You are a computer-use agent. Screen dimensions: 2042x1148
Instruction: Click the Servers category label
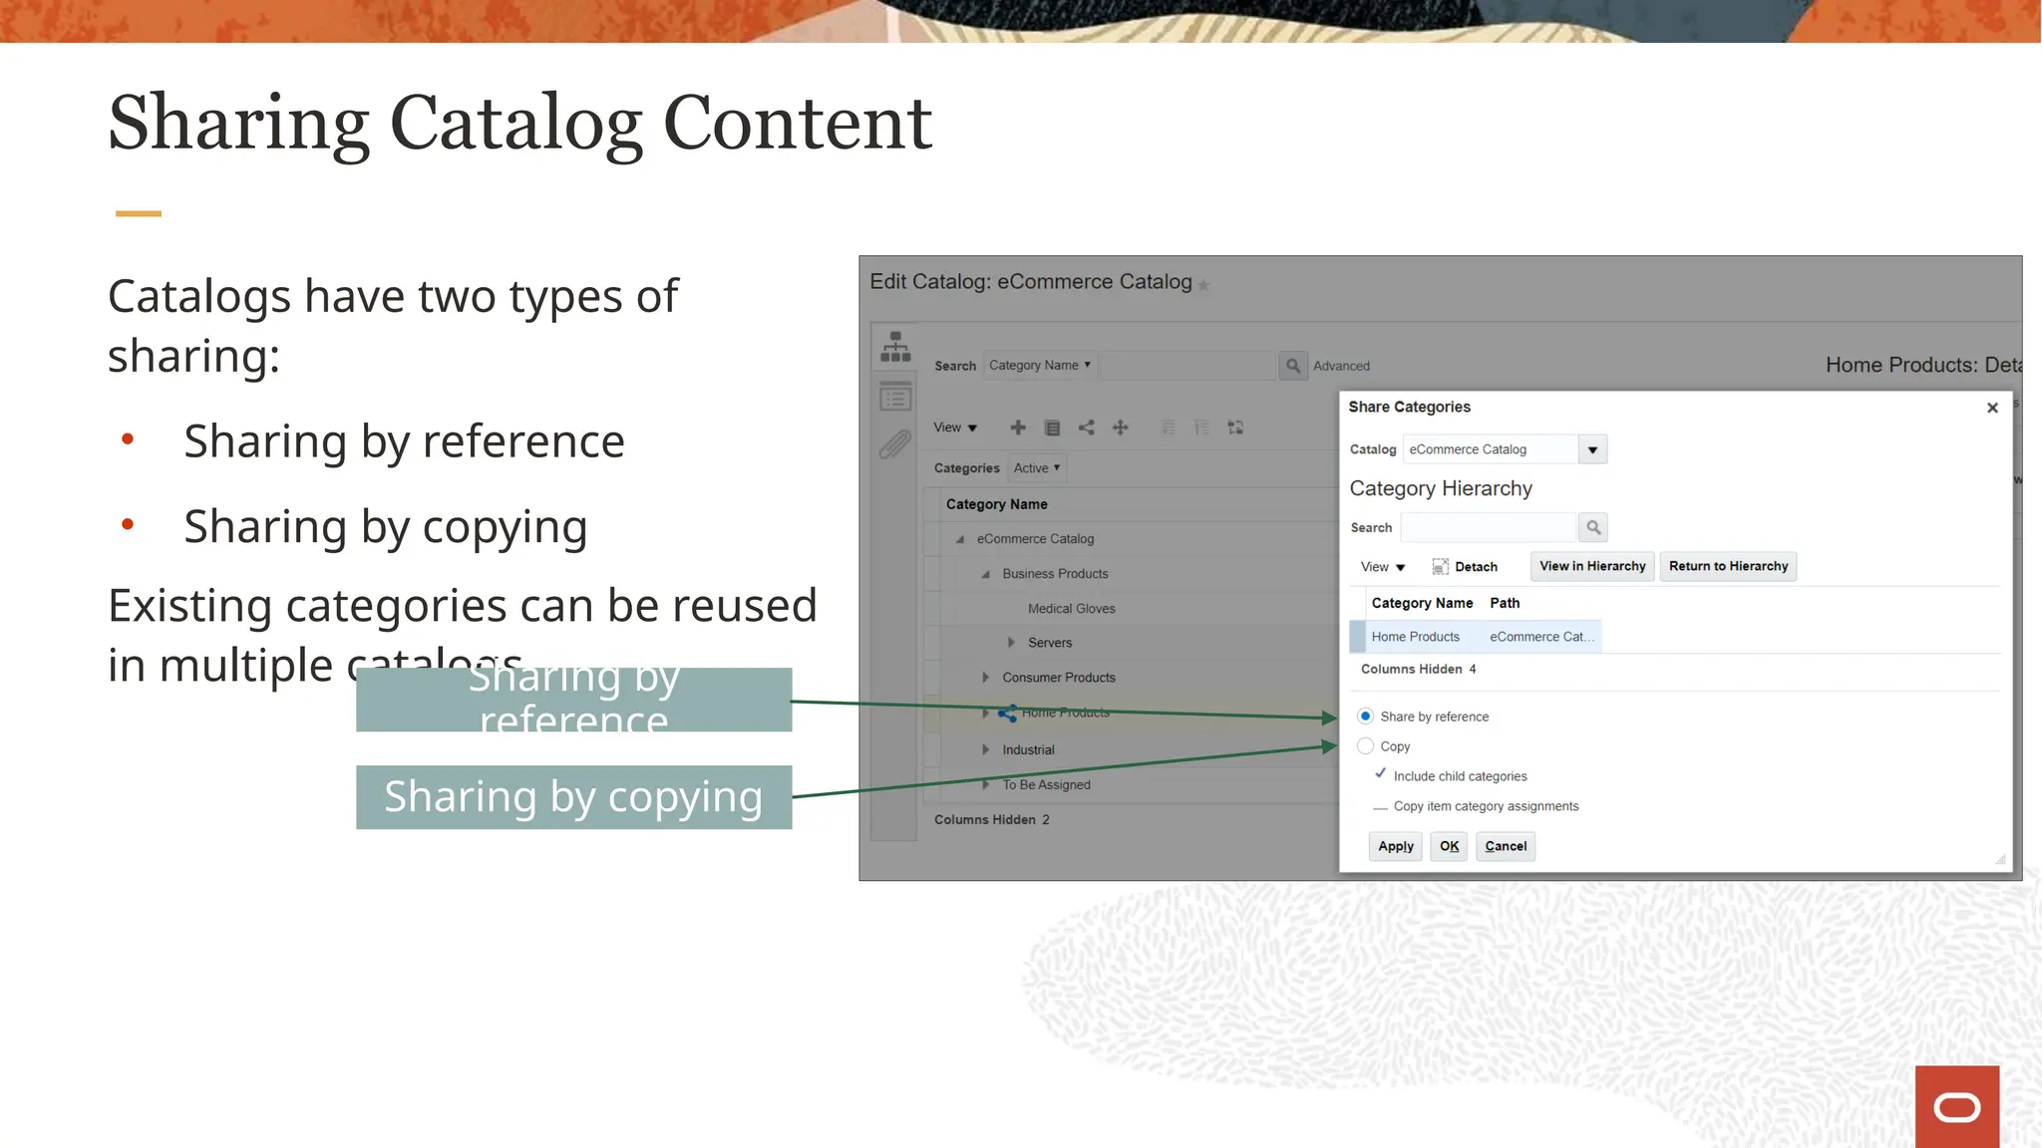click(1050, 643)
